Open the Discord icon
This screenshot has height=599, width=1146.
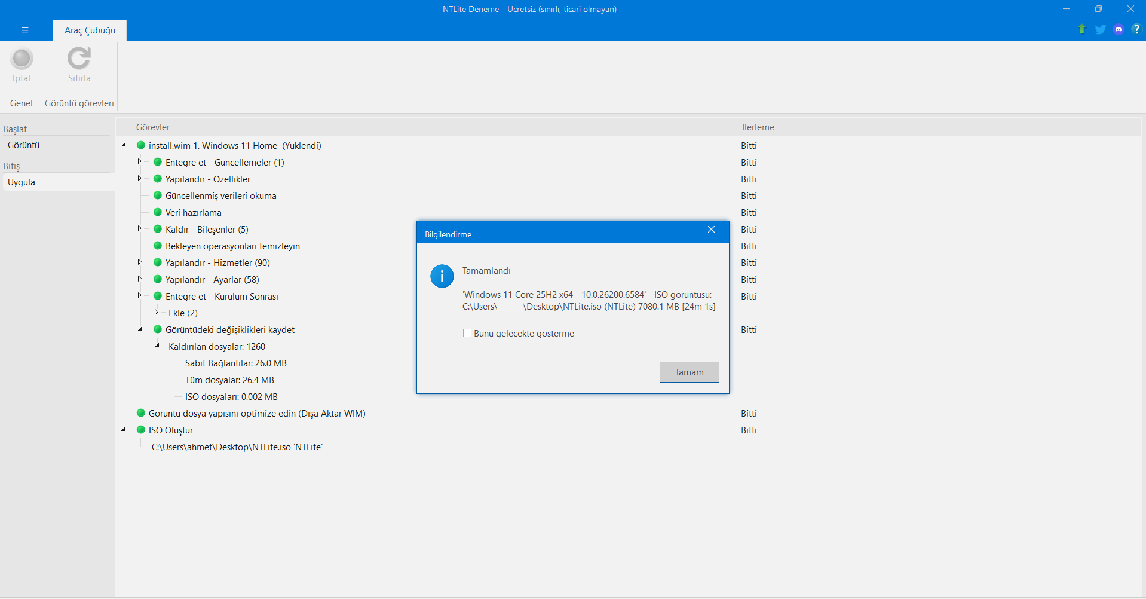tap(1119, 29)
